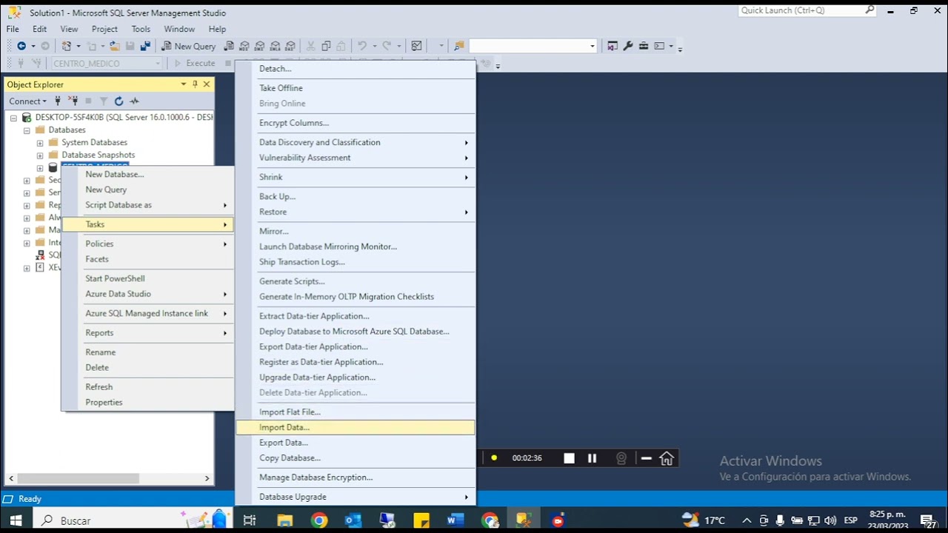Open Outlook from taskbar
Screen dimensions: 948x533
353,520
